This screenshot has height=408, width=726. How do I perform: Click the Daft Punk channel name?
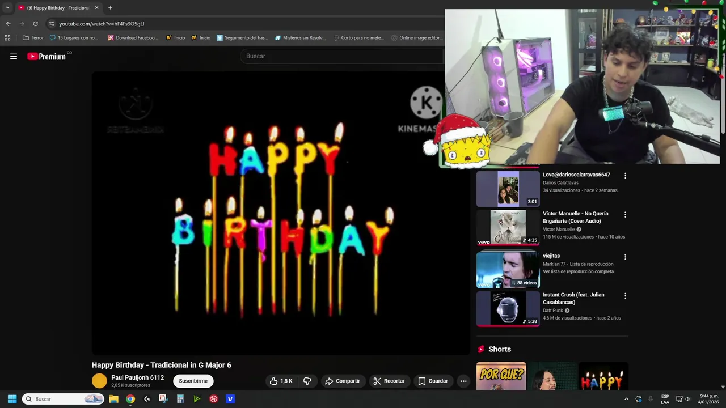pos(553,311)
